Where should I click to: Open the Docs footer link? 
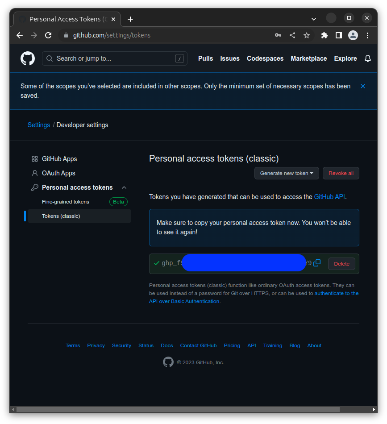[166, 345]
